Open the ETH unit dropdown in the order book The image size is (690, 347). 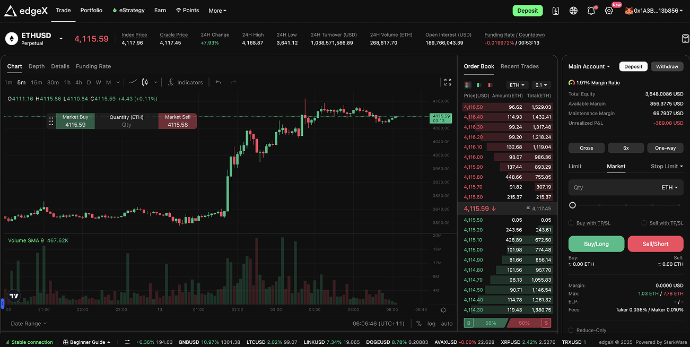pos(517,85)
